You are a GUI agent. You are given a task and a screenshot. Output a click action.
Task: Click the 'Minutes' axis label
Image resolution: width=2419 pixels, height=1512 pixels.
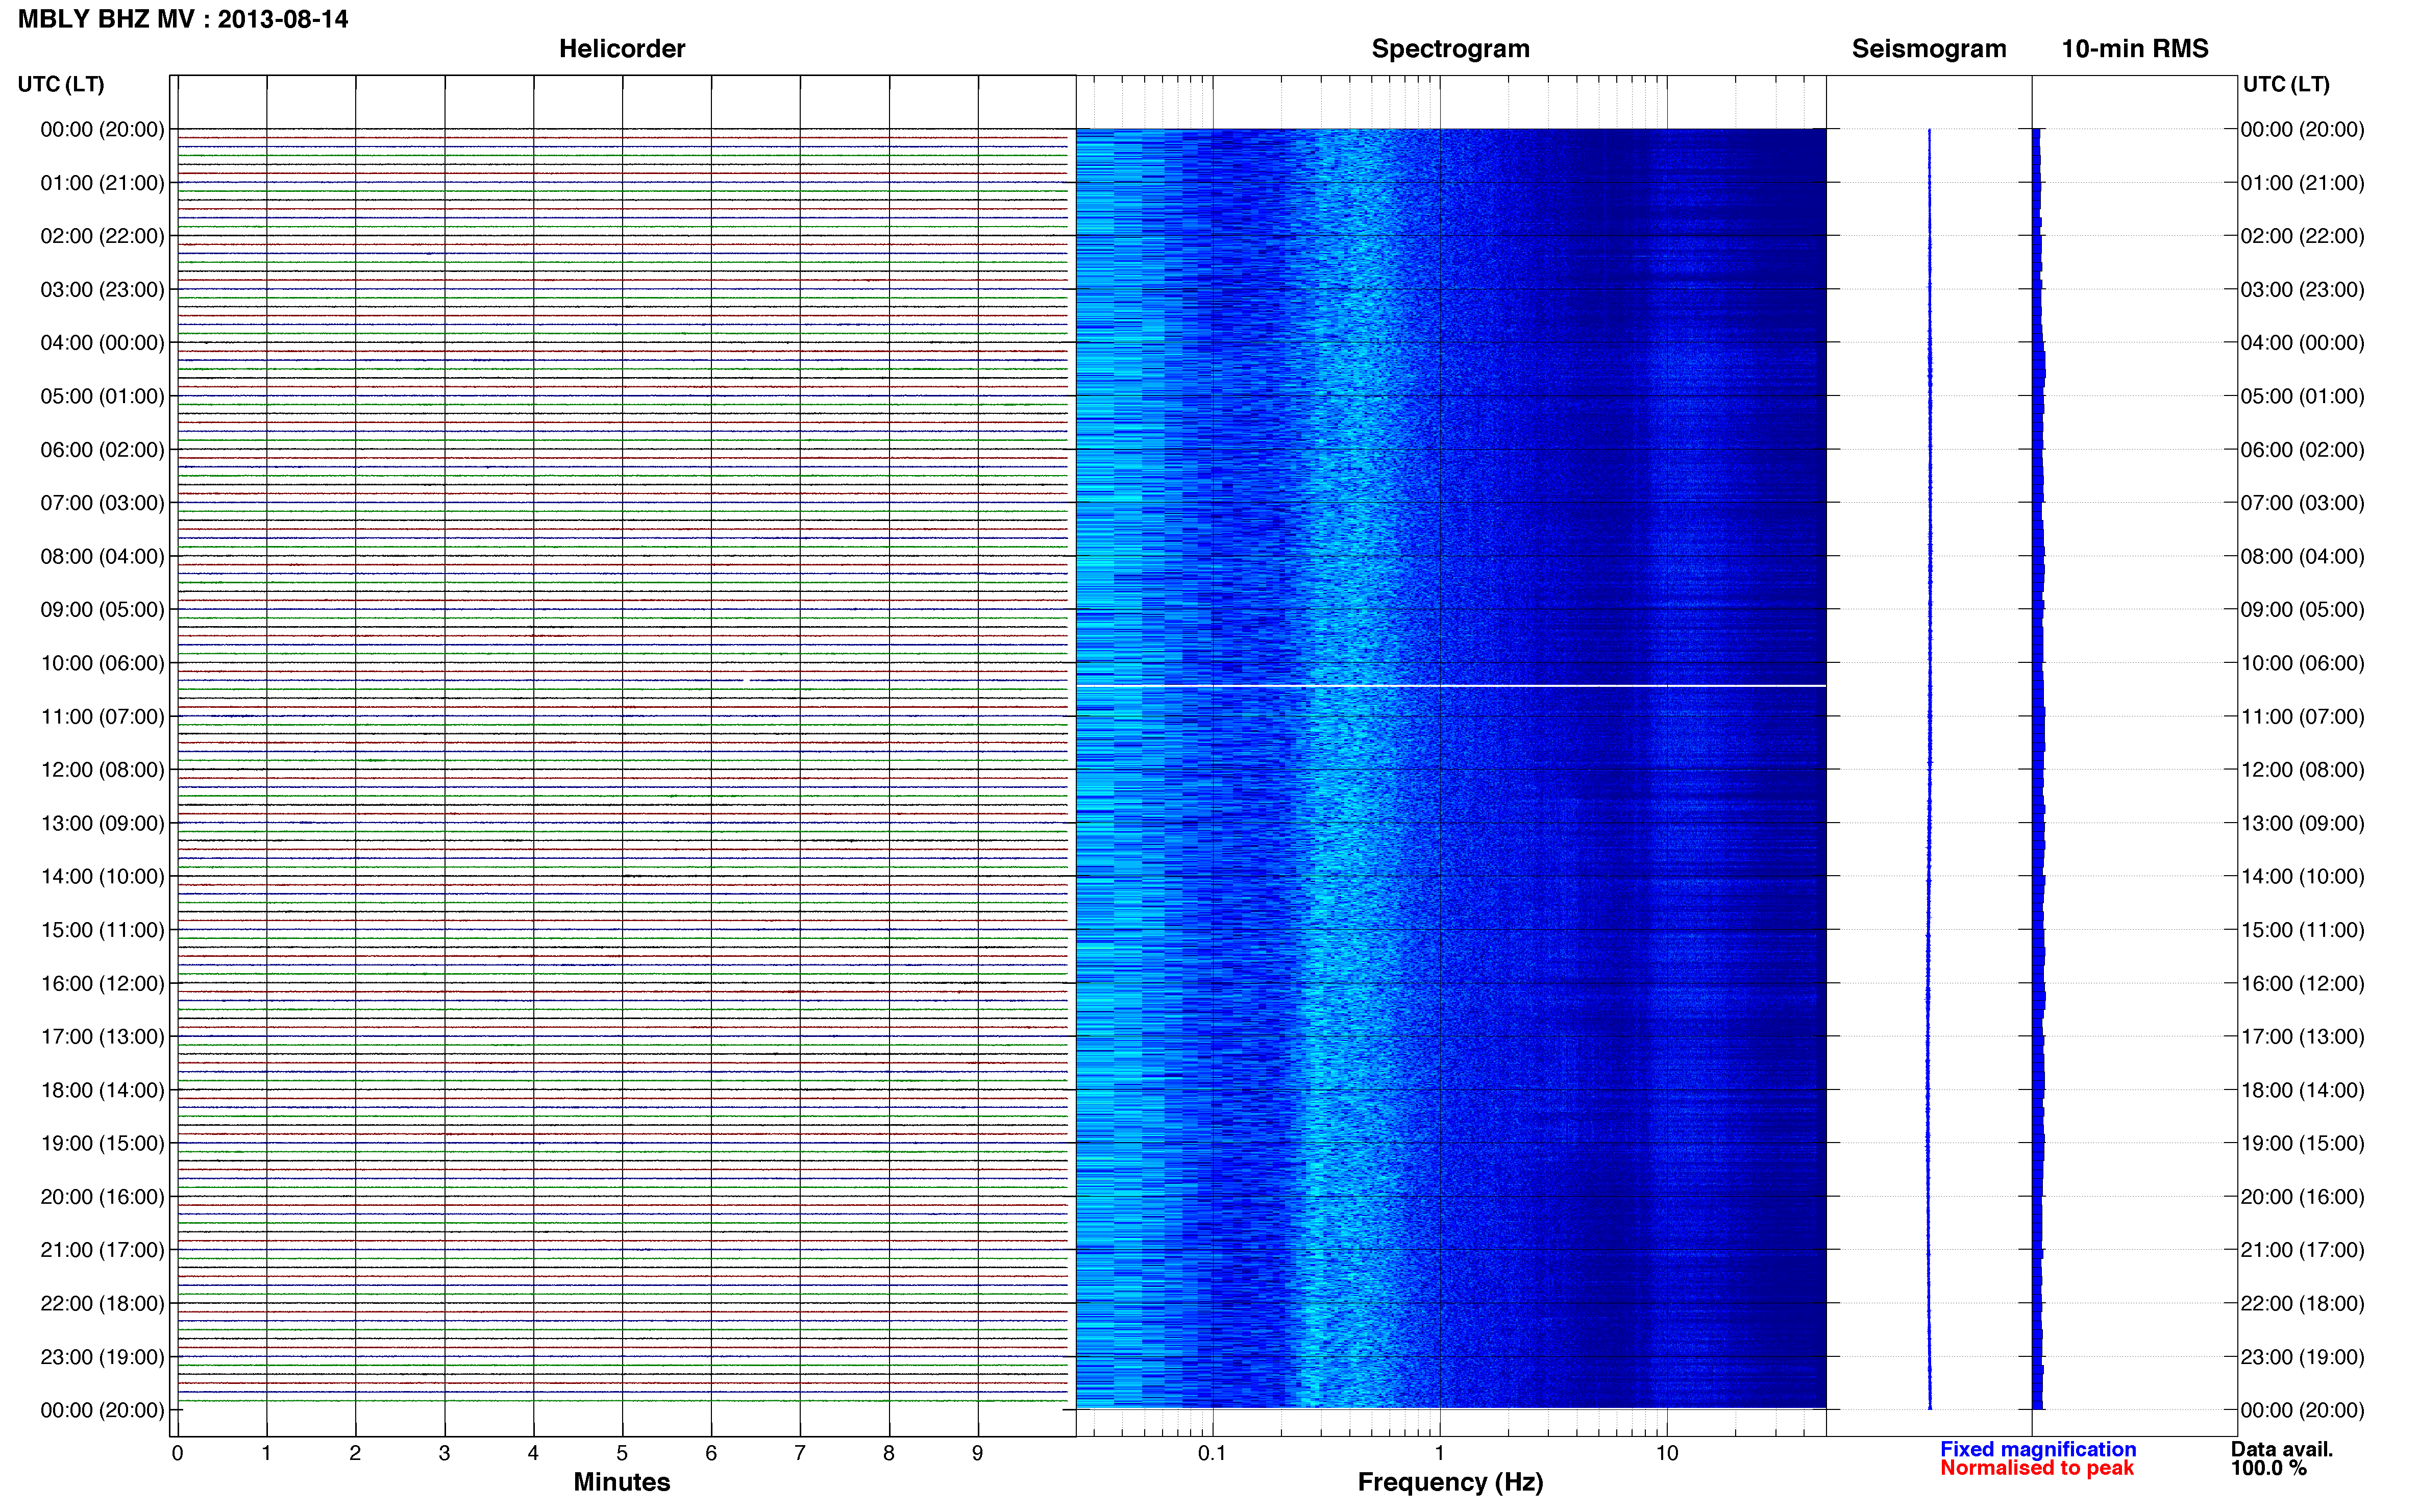pos(622,1482)
